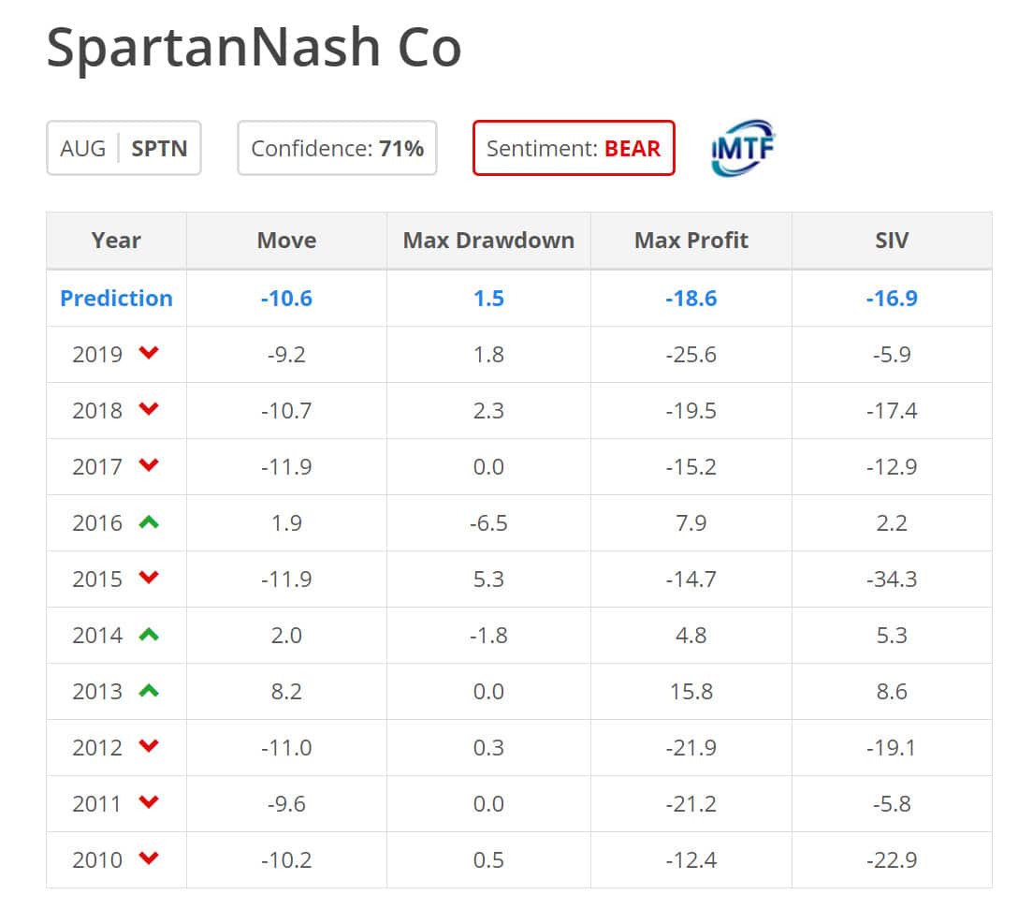Screen dimensions: 1018x924
Task: Click the 2015 SIV value -34.3
Action: [892, 579]
